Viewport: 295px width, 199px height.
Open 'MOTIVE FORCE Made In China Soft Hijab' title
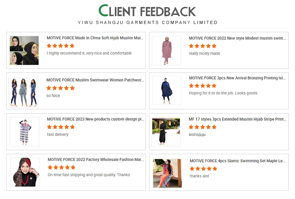coord(95,38)
